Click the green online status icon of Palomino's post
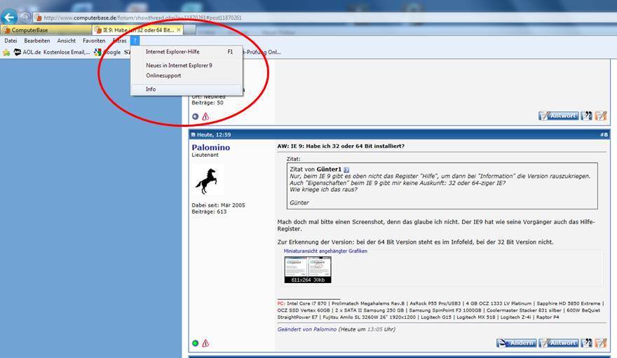Screen dimensions: 617x358 [195, 343]
